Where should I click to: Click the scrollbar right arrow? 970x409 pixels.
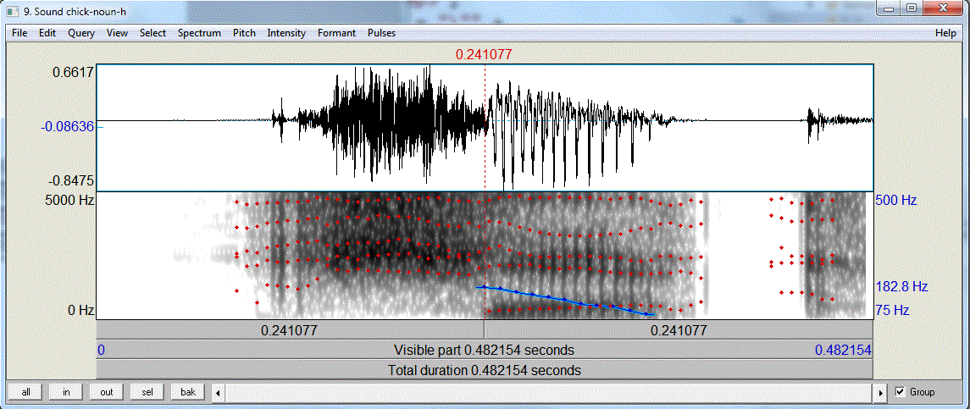pyautogui.click(x=882, y=392)
